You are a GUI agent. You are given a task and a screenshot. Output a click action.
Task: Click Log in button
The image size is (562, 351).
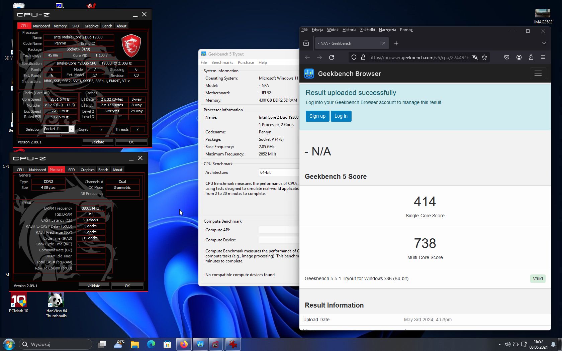coord(341,116)
